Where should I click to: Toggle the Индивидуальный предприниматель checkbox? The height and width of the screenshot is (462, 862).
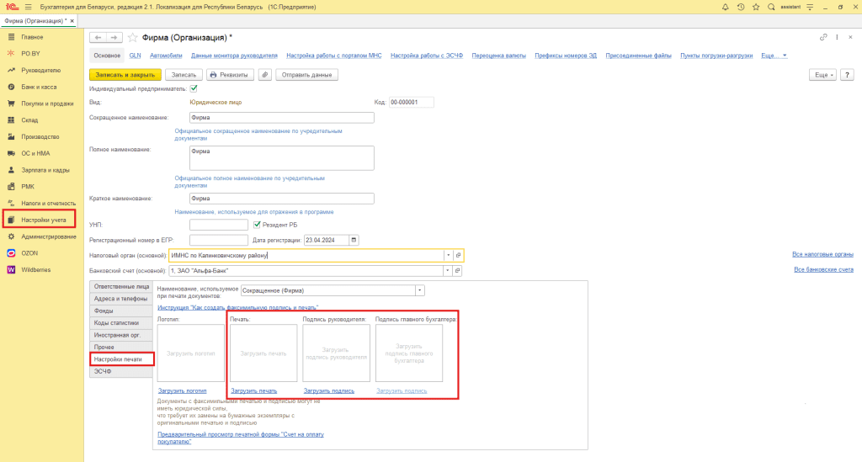point(194,88)
